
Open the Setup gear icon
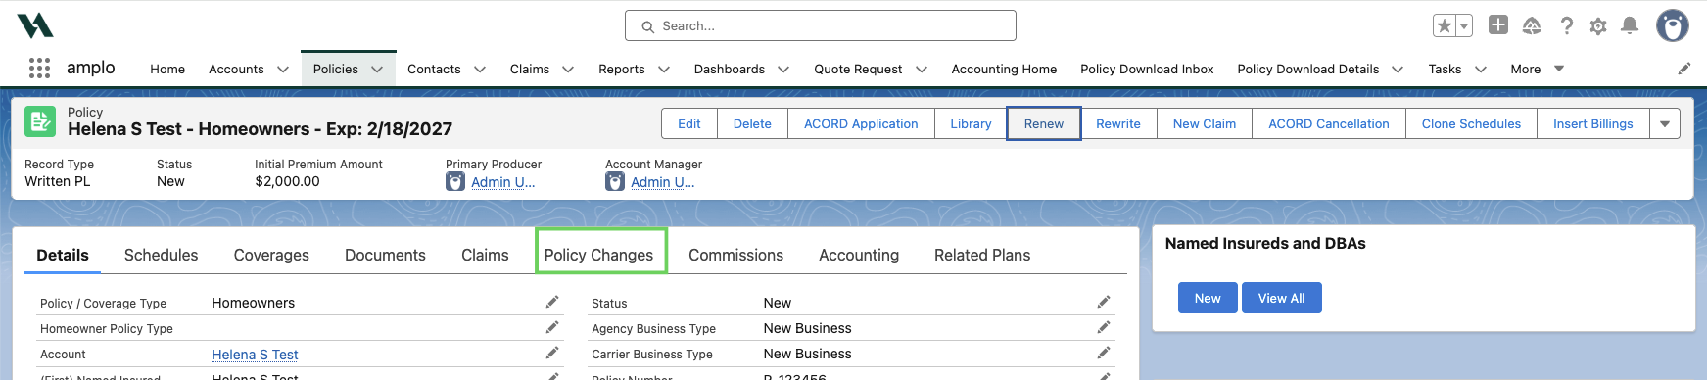click(1598, 26)
